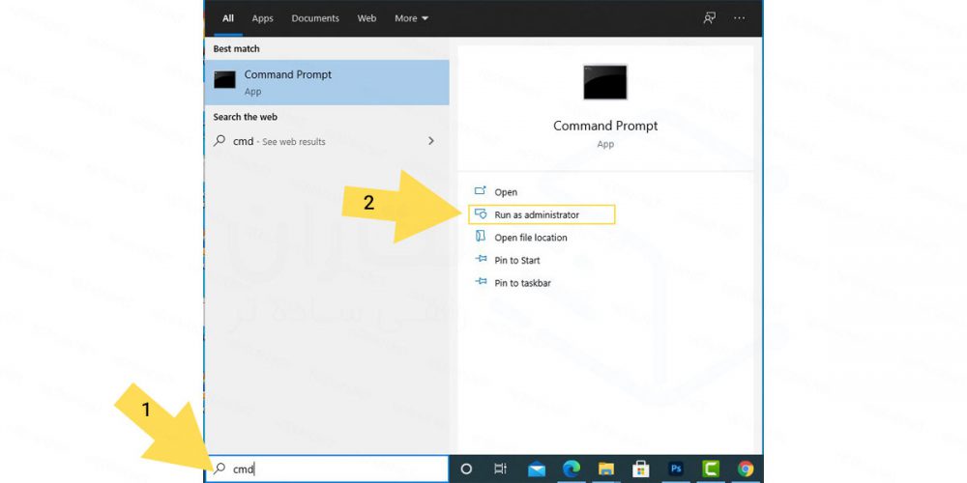Image resolution: width=967 pixels, height=483 pixels.
Task: Launch the Mail app from taskbar
Action: [x=537, y=469]
